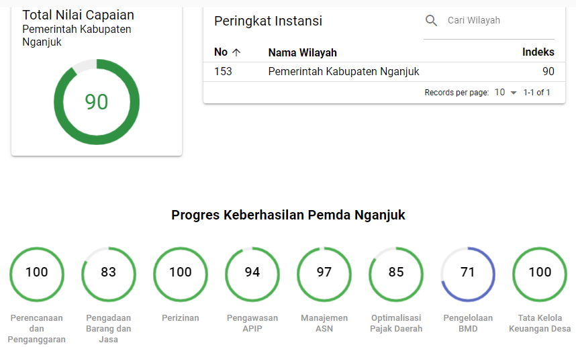
Task: Click the pagination text 1-1 of 1
Action: 536,93
